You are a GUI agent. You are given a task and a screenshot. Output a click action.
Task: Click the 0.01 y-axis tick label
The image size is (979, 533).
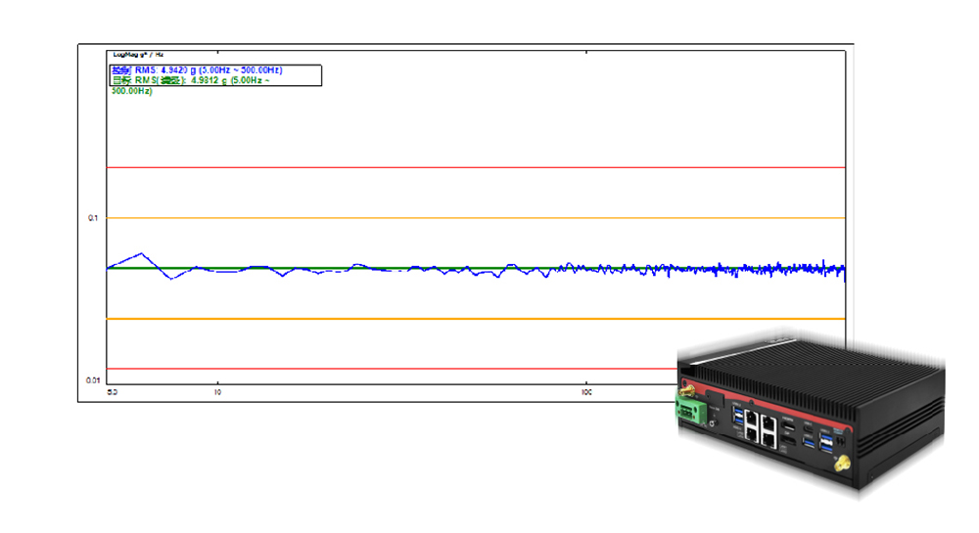tap(94, 379)
